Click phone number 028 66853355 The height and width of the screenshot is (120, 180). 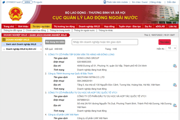pyautogui.click(x=84, y=62)
